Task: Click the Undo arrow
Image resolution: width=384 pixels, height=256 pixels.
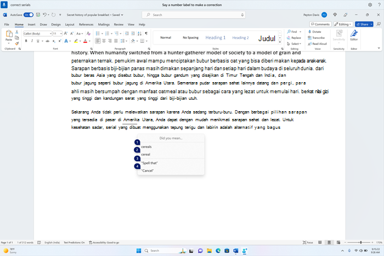Action: (44, 15)
